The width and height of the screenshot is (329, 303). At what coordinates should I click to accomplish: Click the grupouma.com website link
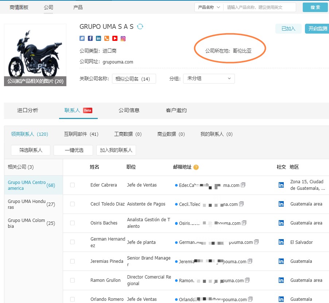pos(118,62)
